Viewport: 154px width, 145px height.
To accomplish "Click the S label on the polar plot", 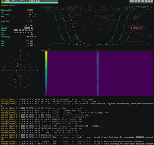I will point(21,90).
